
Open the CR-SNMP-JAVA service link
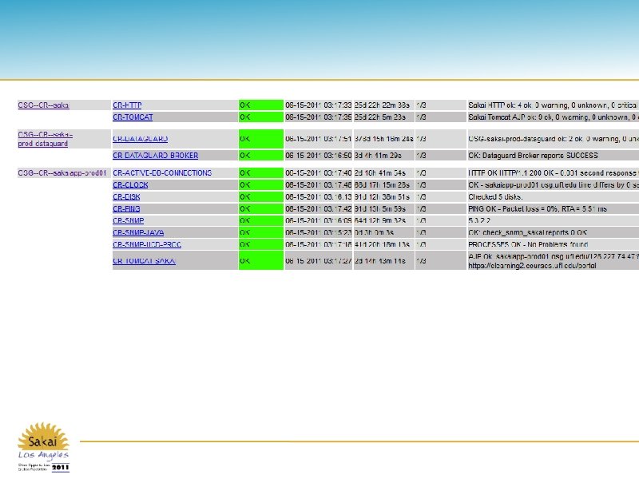coord(138,232)
